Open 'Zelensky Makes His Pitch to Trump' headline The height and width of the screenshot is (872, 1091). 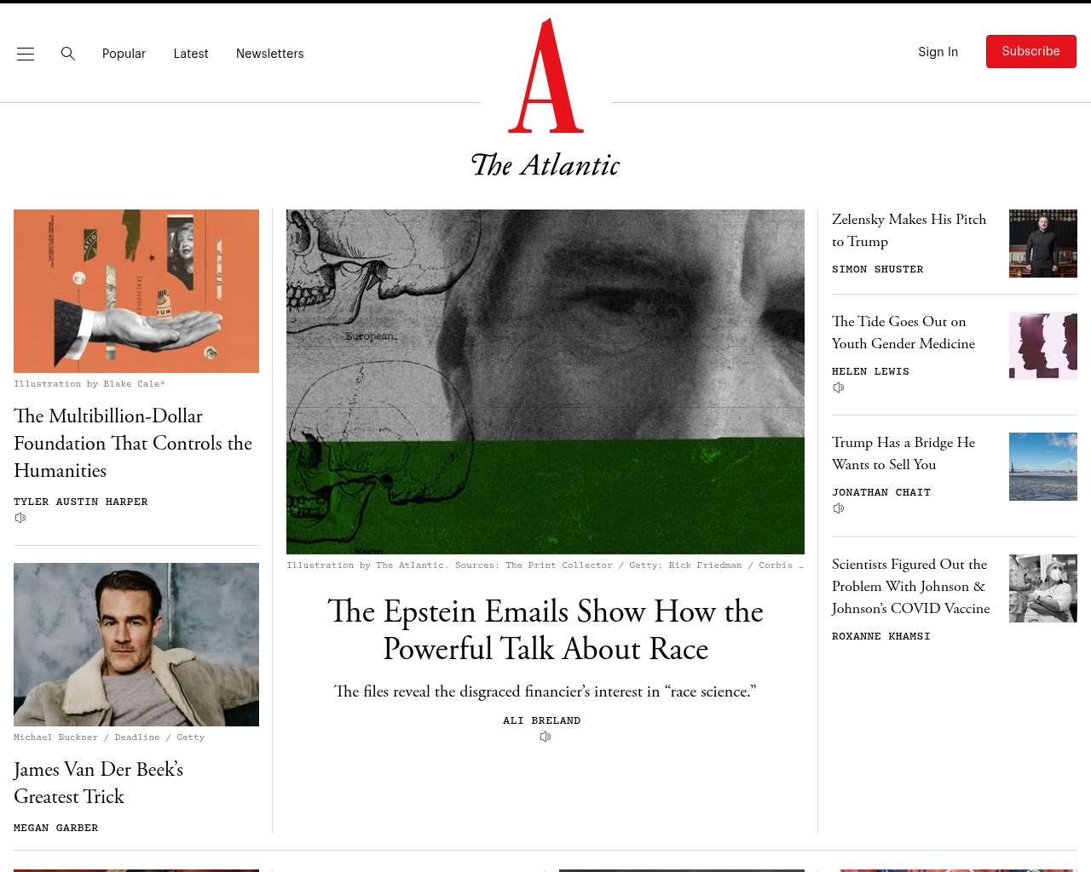pyautogui.click(x=909, y=230)
